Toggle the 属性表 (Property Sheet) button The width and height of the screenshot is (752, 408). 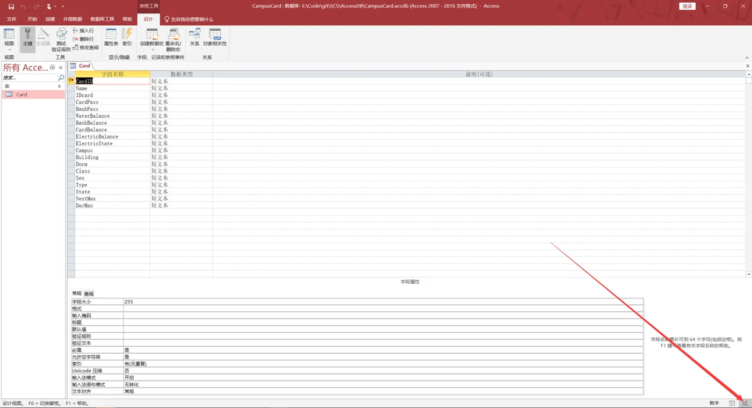coord(111,37)
